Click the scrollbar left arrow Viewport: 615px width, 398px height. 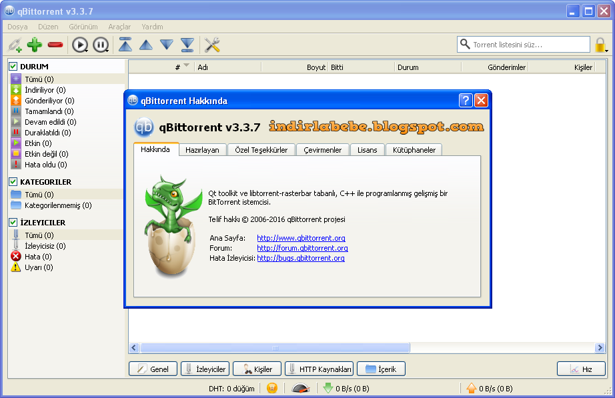coord(134,348)
